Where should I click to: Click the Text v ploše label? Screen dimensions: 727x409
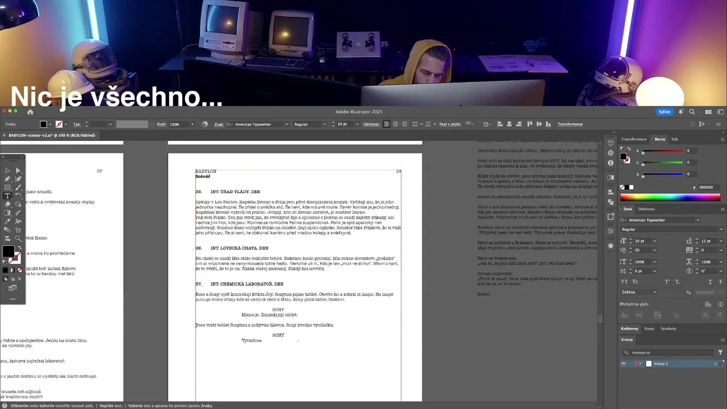450,124
